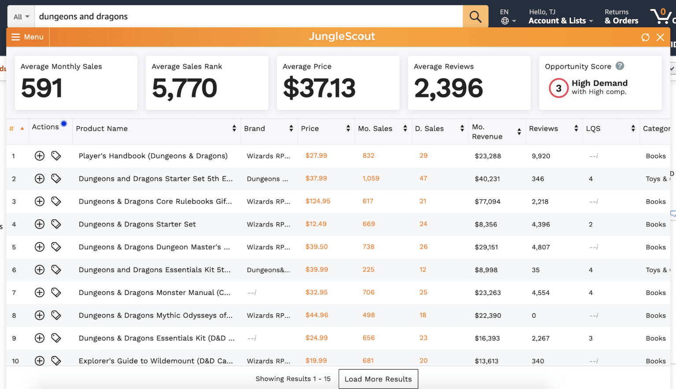This screenshot has width=676, height=389.
Task: Click the Opportunity Score 3 badge
Action: click(x=558, y=88)
